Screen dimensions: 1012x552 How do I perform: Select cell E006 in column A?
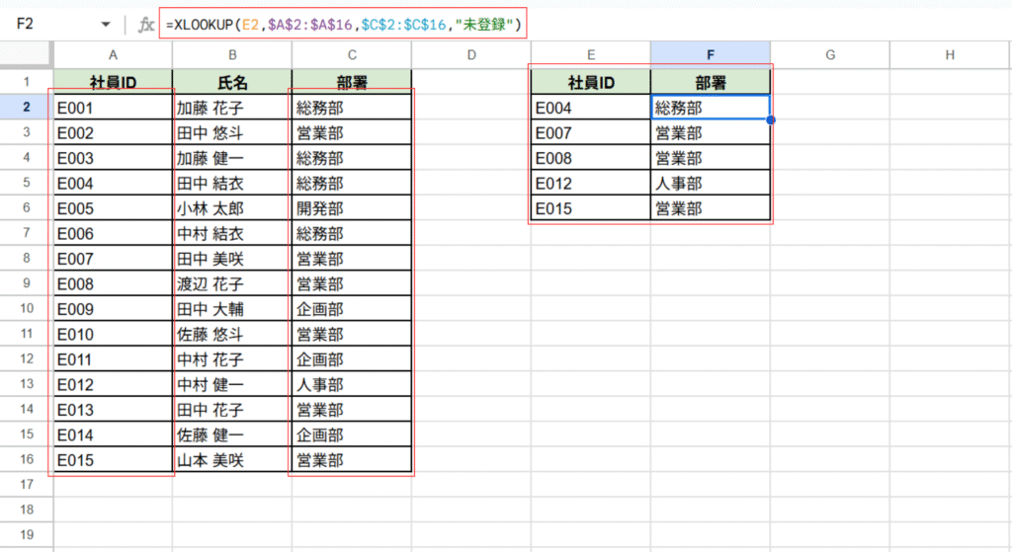[x=113, y=233]
